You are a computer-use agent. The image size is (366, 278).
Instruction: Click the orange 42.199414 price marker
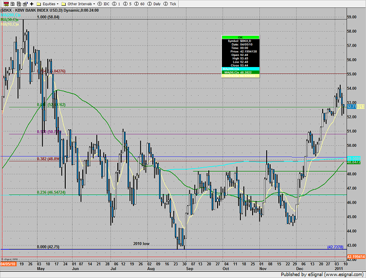(355, 255)
